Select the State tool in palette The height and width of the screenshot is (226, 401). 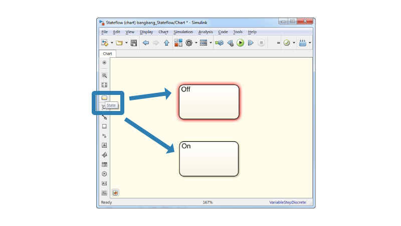click(104, 98)
